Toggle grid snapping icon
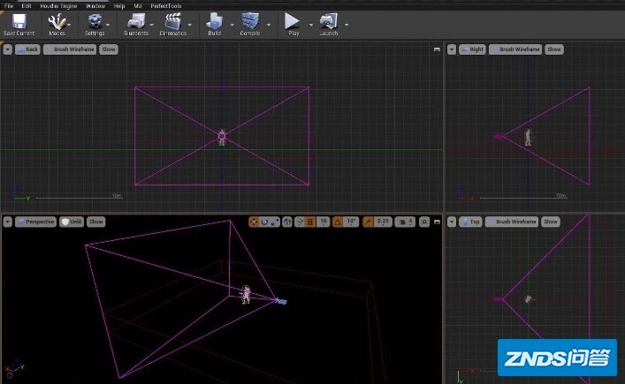This screenshot has width=625, height=384. (310, 222)
